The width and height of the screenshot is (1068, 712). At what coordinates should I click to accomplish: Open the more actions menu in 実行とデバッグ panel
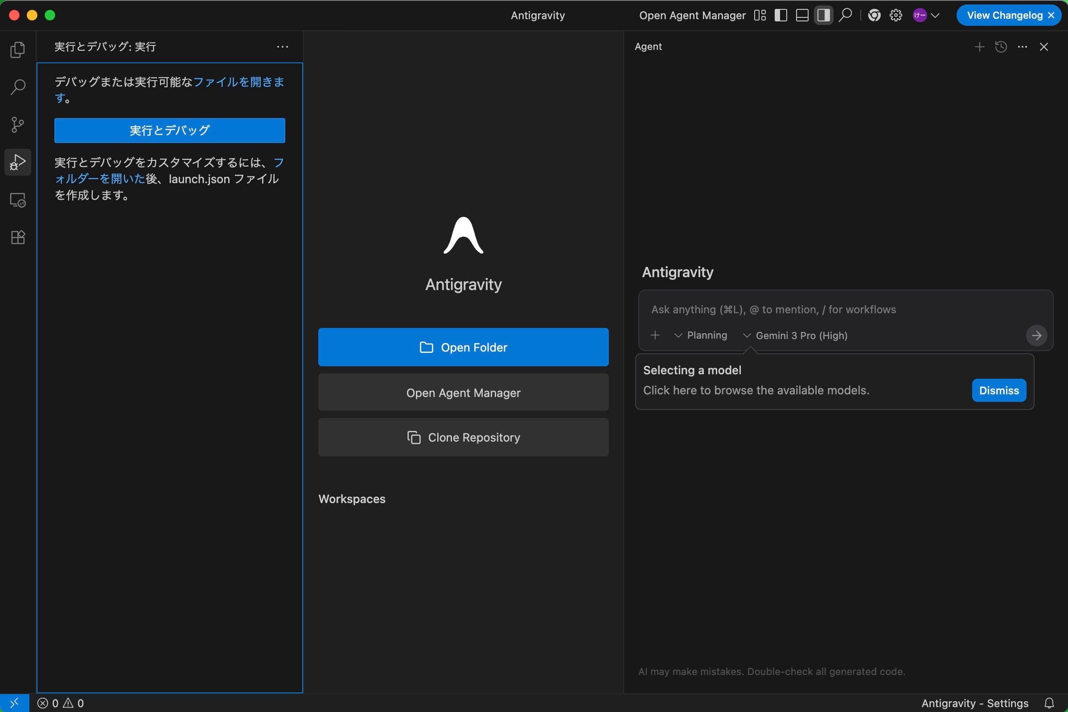[x=283, y=47]
